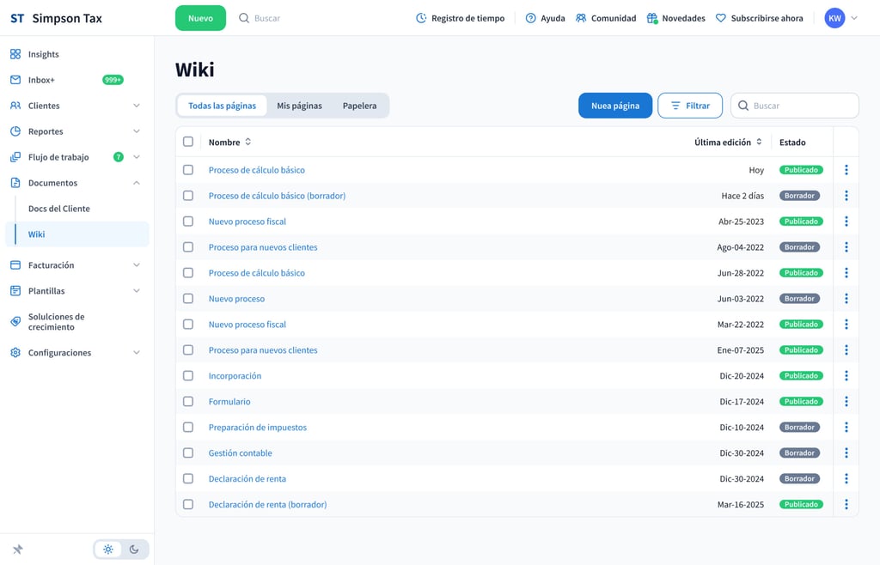
Task: Open the Comunidad people icon
Action: coord(581,18)
